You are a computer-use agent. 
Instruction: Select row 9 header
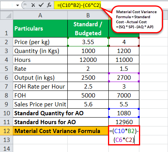(7, 104)
